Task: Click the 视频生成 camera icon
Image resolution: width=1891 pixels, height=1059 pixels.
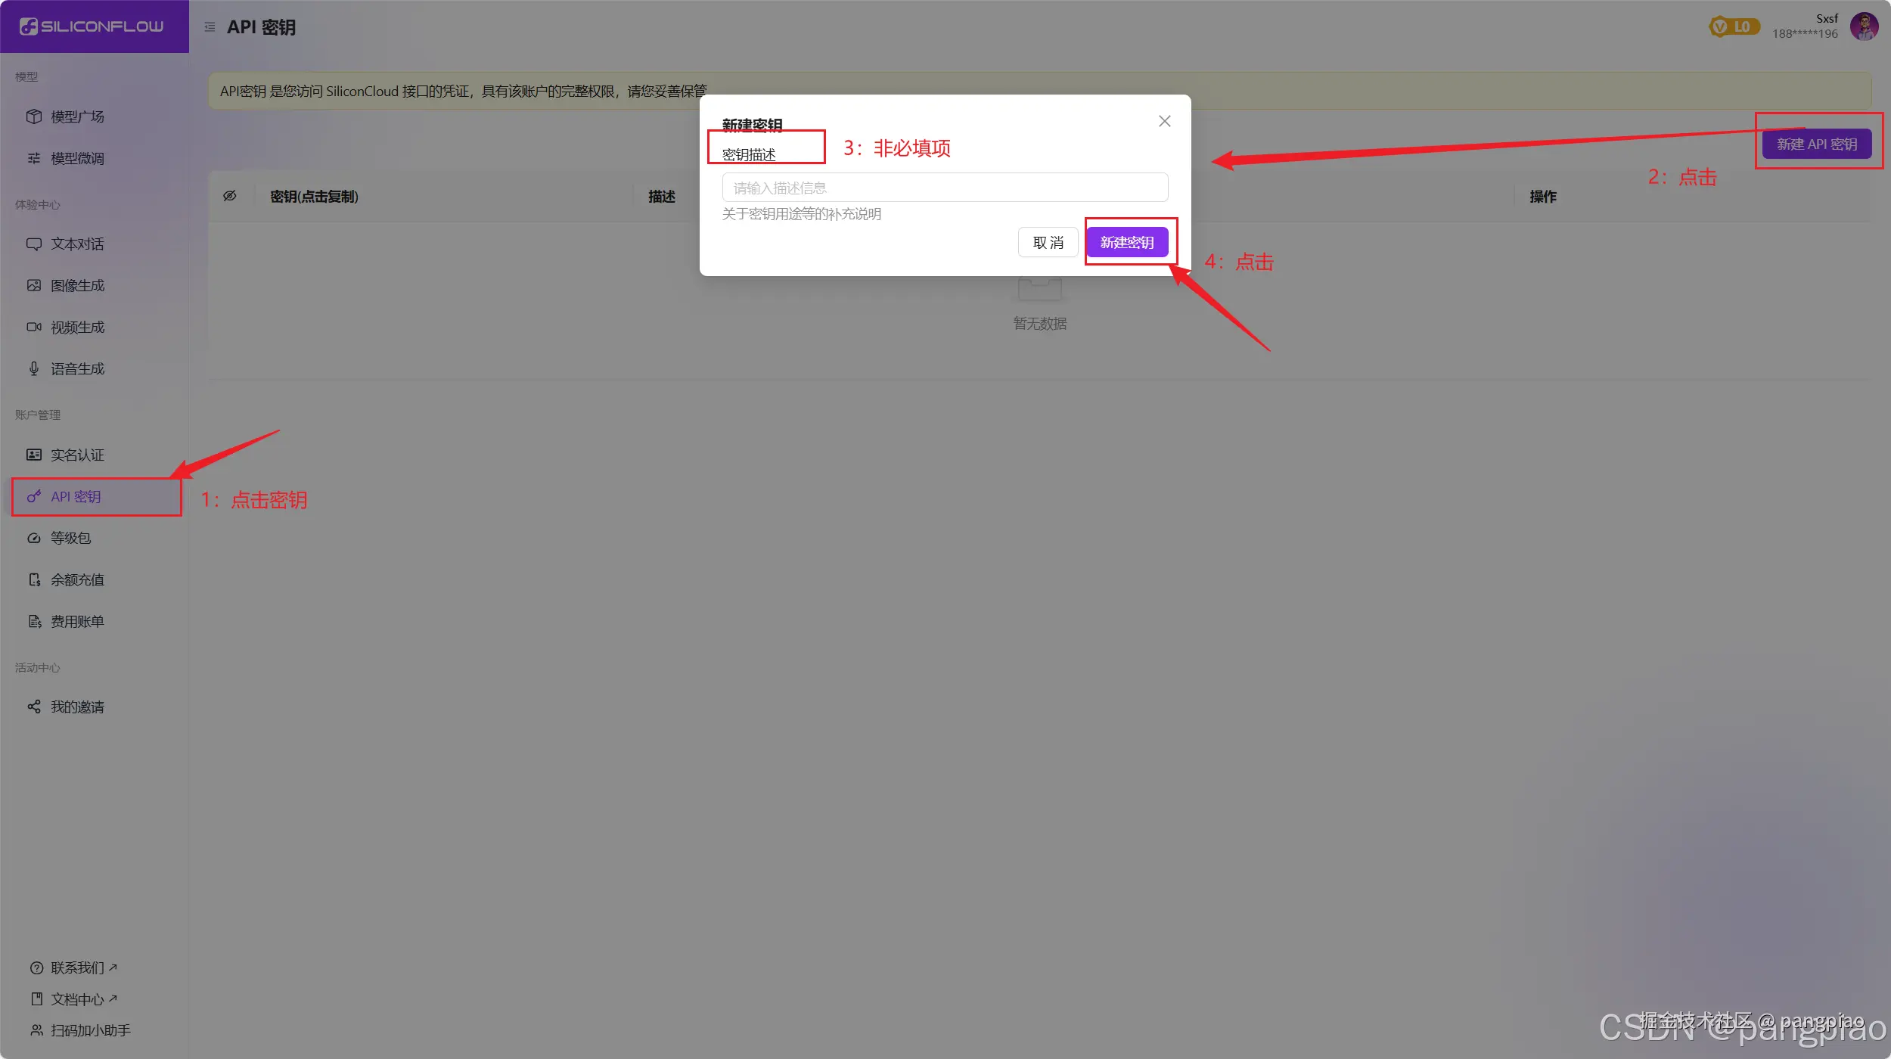Action: [x=34, y=327]
